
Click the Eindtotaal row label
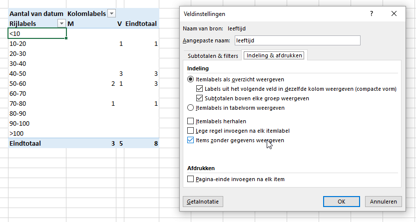pos(25,143)
